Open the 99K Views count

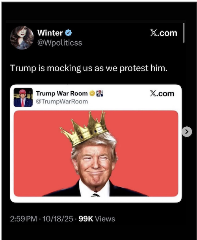(x=97, y=219)
